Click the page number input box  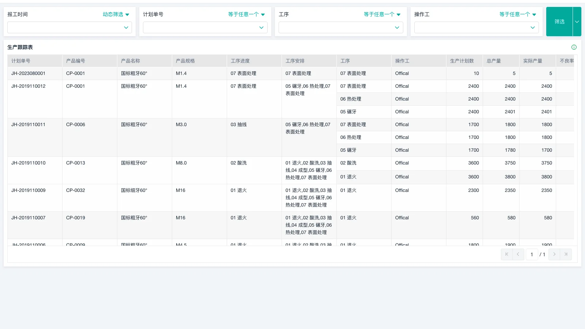(x=532, y=254)
